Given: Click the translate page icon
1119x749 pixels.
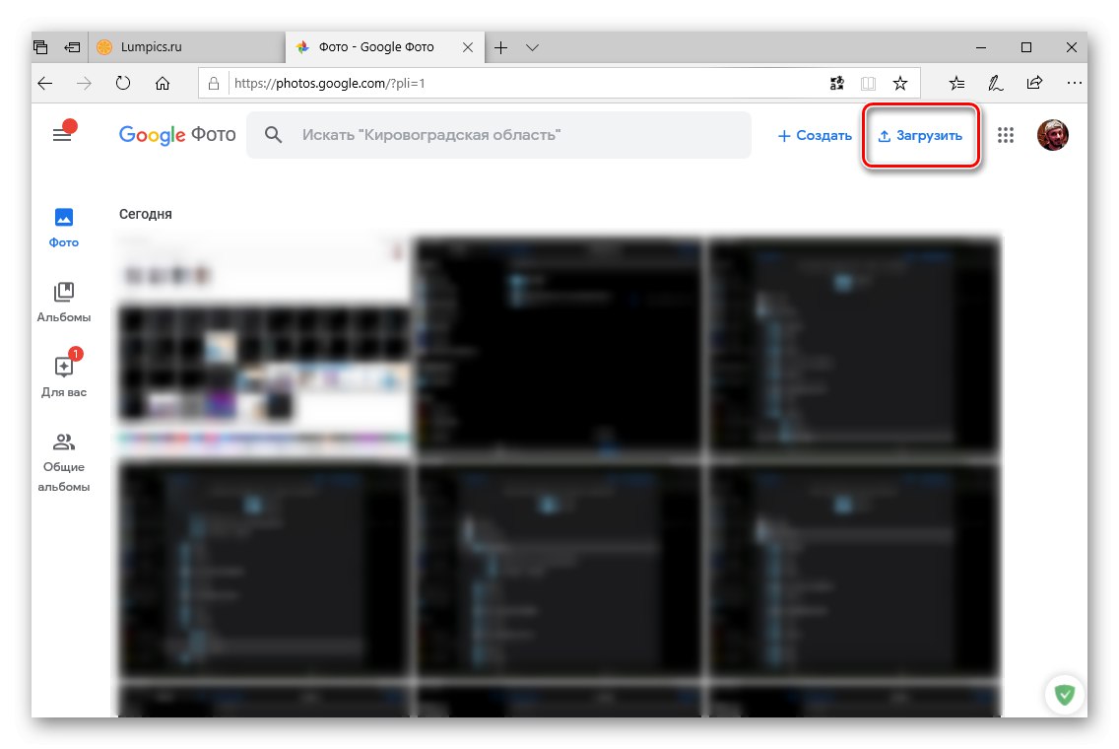Looking at the screenshot, I should point(837,84).
